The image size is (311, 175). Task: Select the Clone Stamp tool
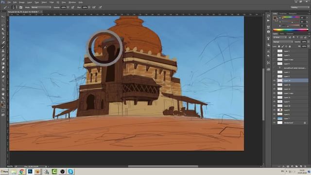tap(3, 51)
